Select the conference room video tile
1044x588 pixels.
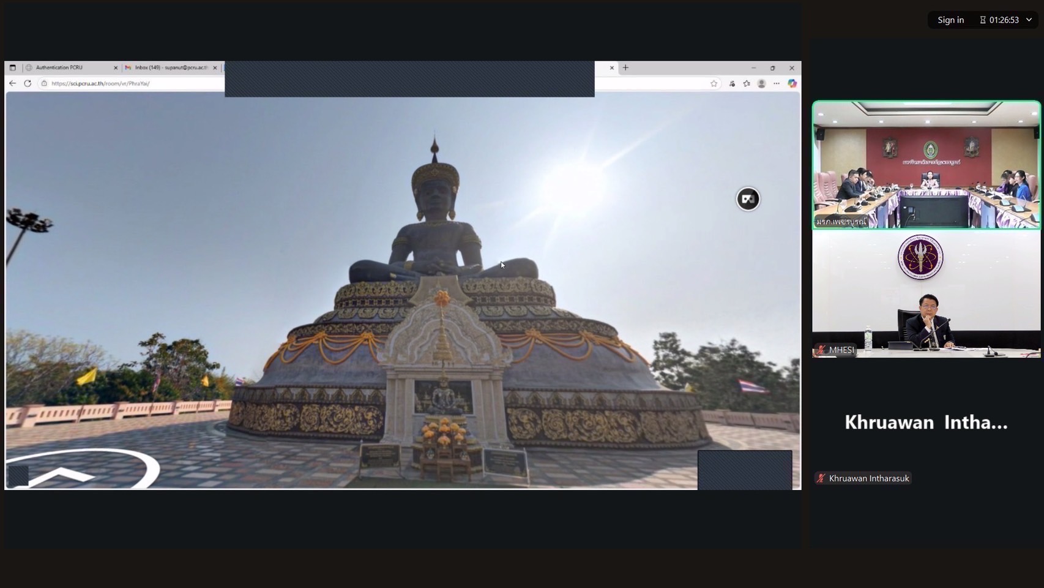tap(926, 165)
